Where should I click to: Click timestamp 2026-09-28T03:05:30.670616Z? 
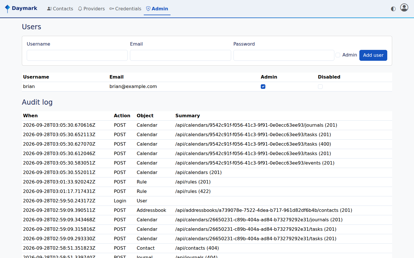(59, 125)
